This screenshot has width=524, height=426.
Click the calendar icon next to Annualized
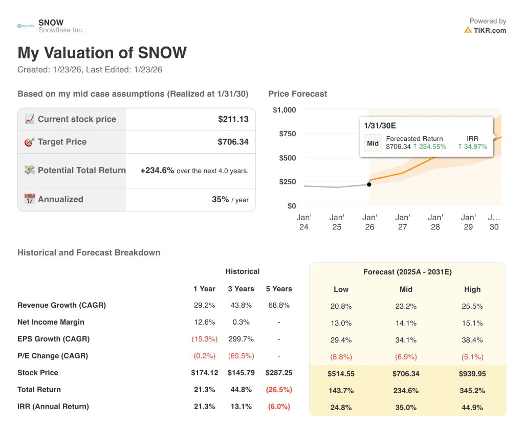30,199
